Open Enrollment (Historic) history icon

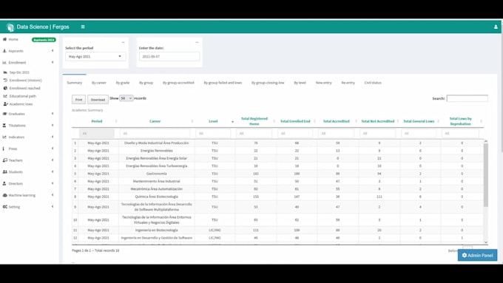point(5,80)
